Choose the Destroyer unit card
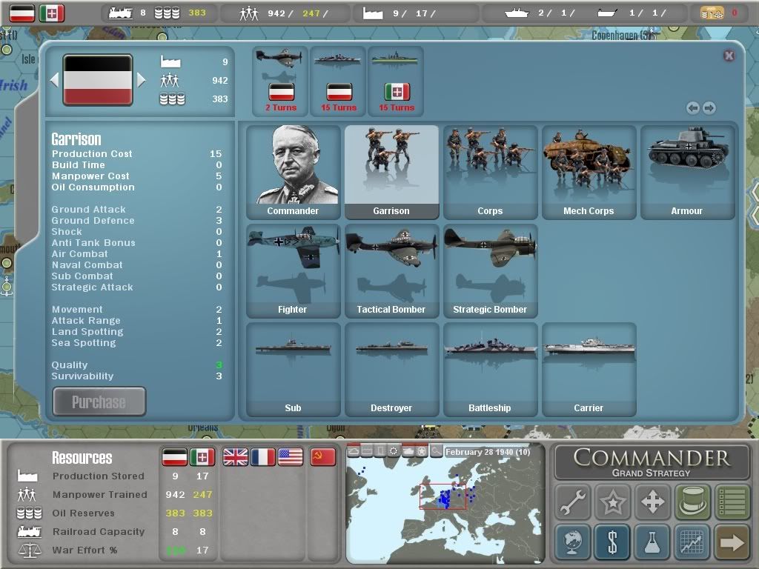This screenshot has width=759, height=569. point(391,370)
